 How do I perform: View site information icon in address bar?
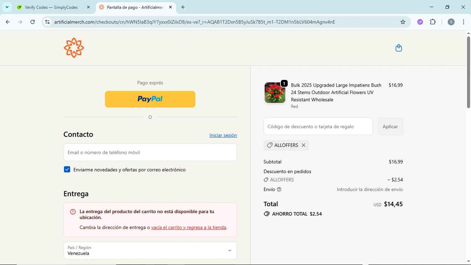(x=47, y=22)
